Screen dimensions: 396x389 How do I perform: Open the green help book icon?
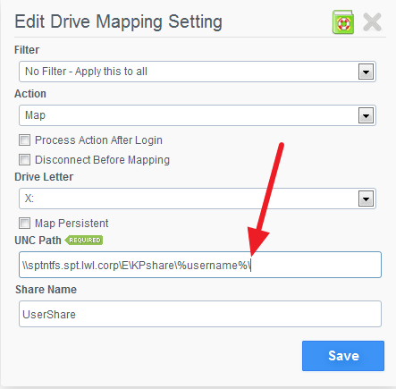coord(343,22)
